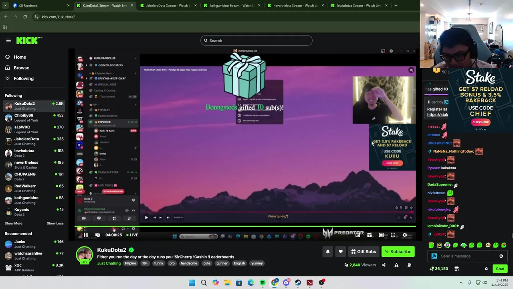Open the Kick hamburger menu
This screenshot has height=289, width=513.
pyautogui.click(x=8, y=41)
